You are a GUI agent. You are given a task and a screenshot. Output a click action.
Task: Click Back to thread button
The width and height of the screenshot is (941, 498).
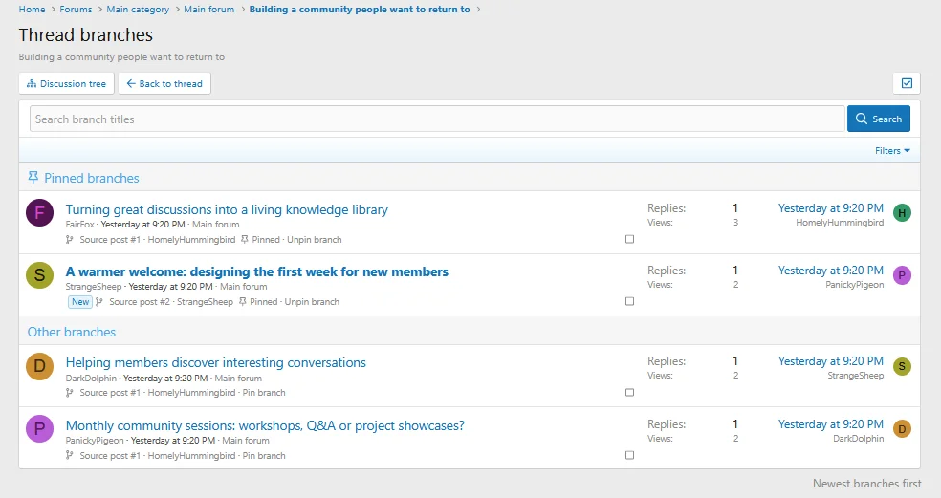coord(164,83)
